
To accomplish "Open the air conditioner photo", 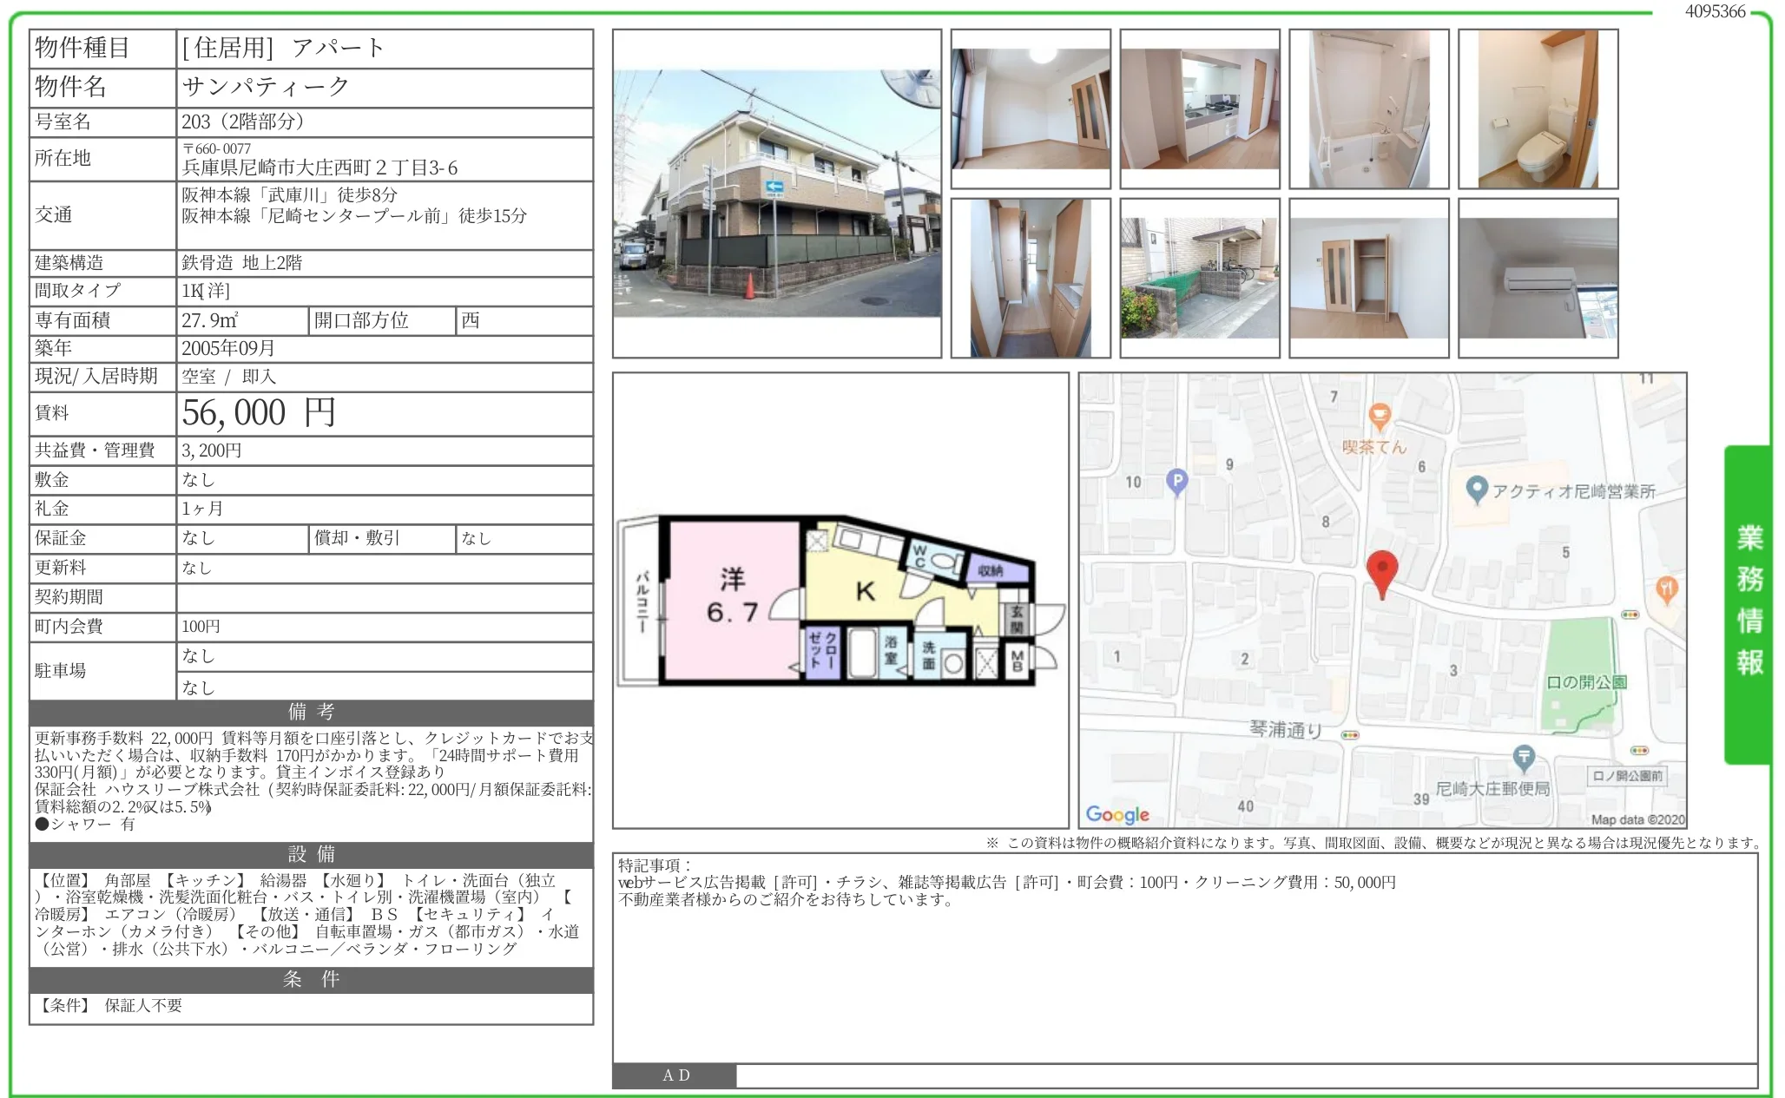I will tap(1538, 278).
